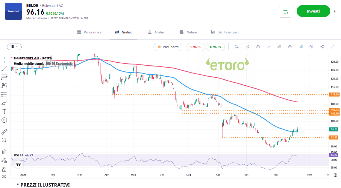The width and height of the screenshot is (341, 188).
Task: Click the 112.56 orange price level label
Action: (334, 95)
